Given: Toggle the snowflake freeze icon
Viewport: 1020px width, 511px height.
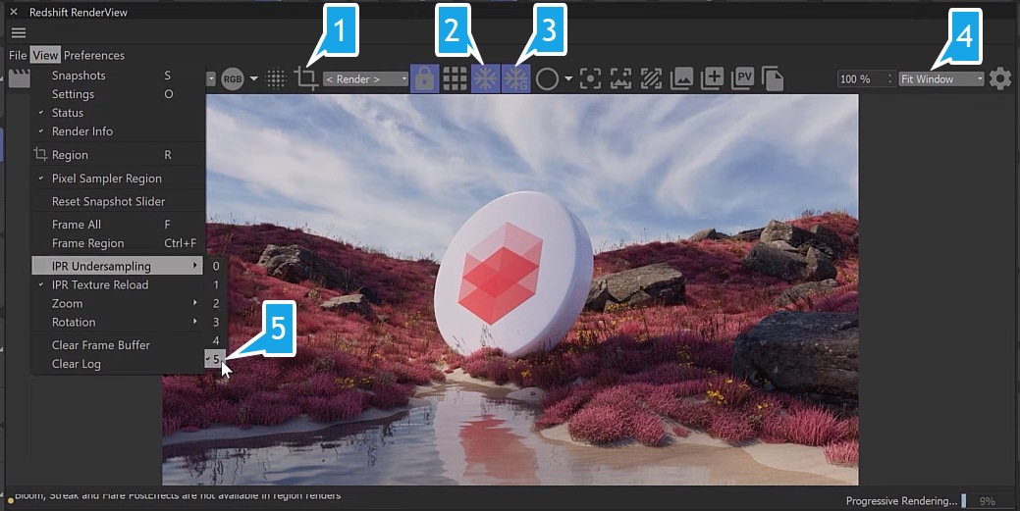Looking at the screenshot, I should tap(485, 79).
